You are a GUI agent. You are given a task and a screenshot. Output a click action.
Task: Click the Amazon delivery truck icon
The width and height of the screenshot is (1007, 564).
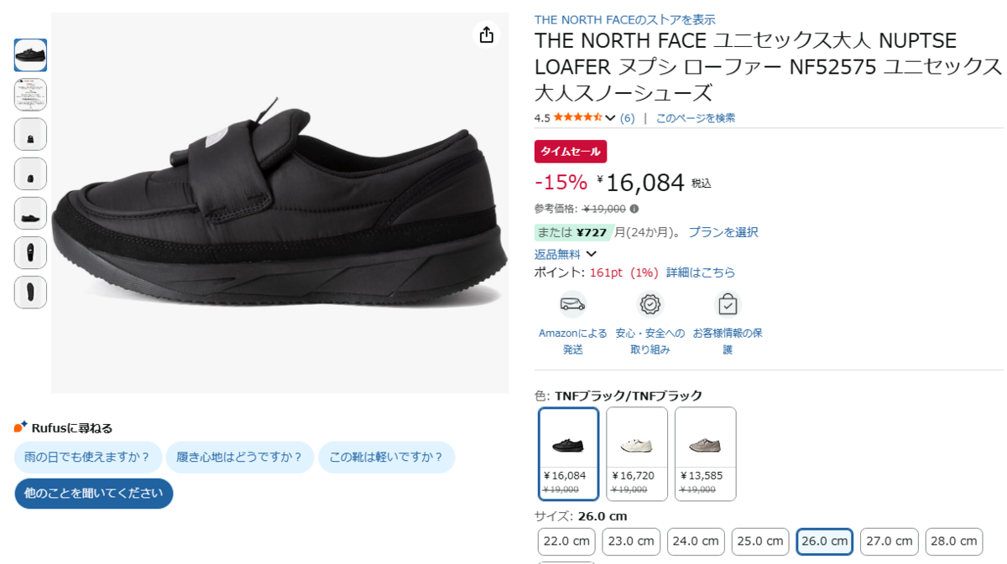(572, 304)
